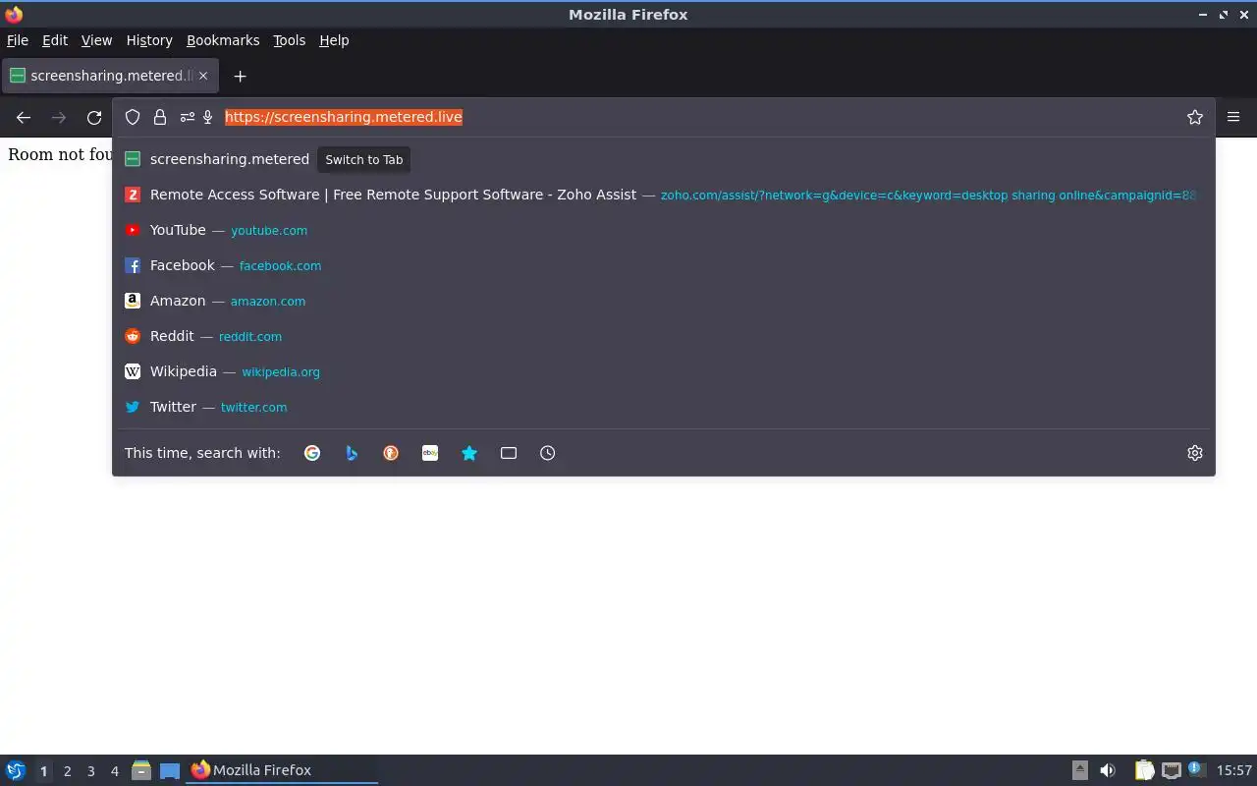The image size is (1257, 786).
Task: Search this time with Bing
Action: tap(352, 453)
